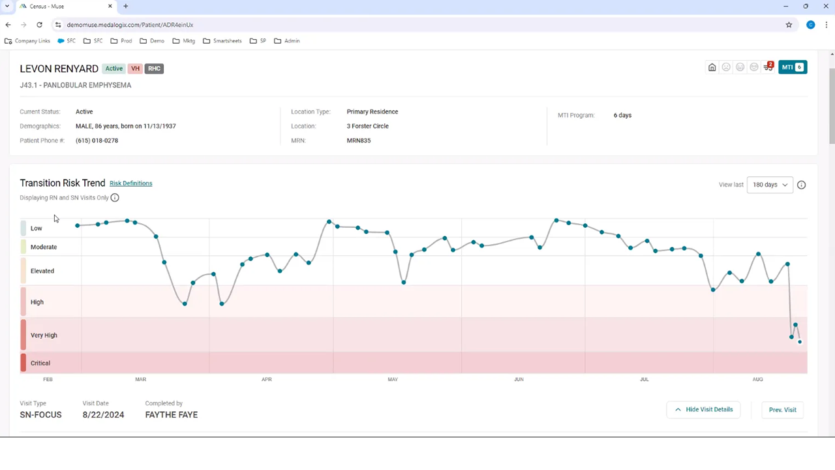
Task: Click the VH risk tag
Action: point(135,69)
